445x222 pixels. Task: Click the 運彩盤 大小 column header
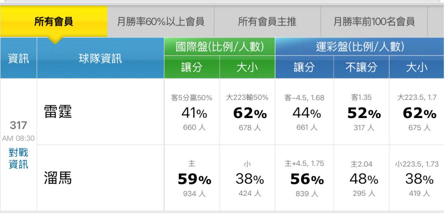coord(416,67)
